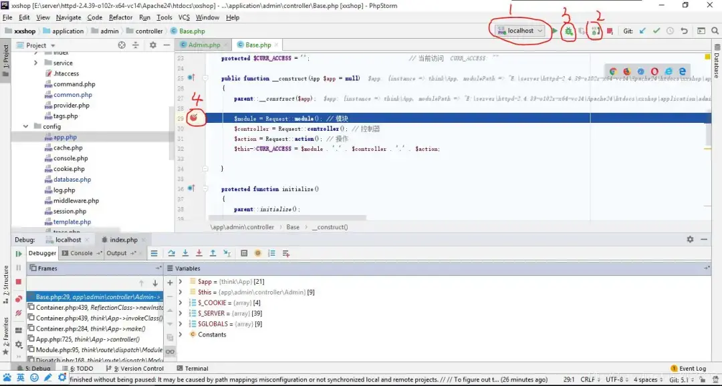722x386 pixels.
Task: Click the Step Into debugger icon
Action: tap(185, 253)
